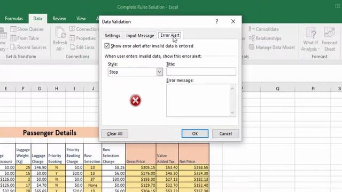Click From Table icon
This screenshot has height=192, width=342.
point(13,38)
